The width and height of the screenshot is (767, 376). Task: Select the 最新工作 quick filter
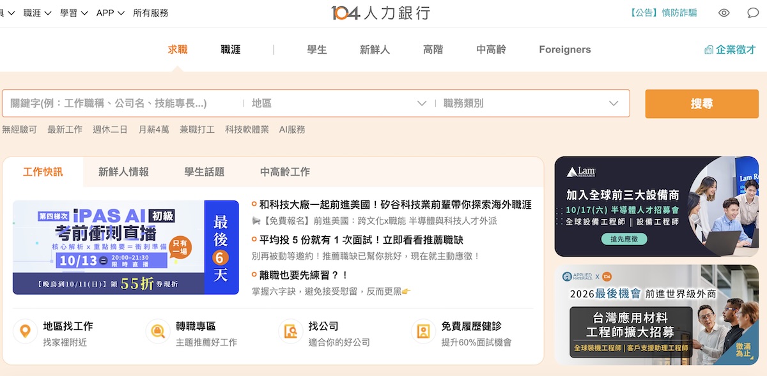click(65, 130)
